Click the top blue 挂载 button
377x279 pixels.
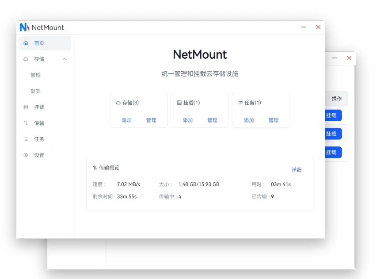coord(332,115)
